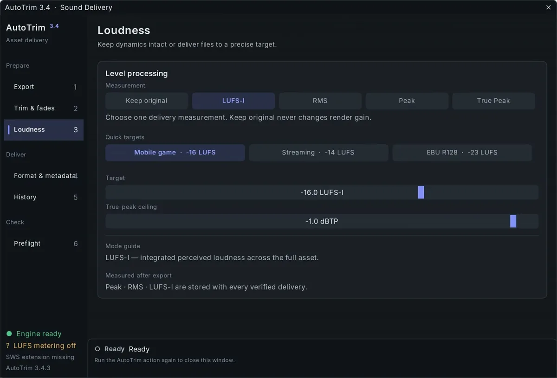Screen dimensions: 557x378
Task: Click the SWS extension missing text
Action: (40, 357)
